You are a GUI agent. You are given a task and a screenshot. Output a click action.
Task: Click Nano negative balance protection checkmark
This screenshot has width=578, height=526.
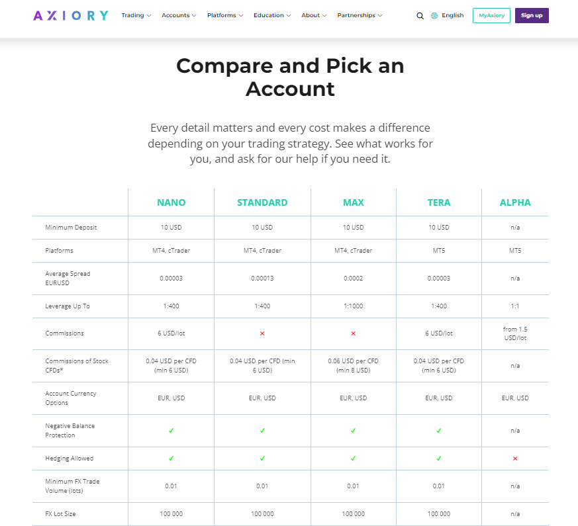point(171,431)
